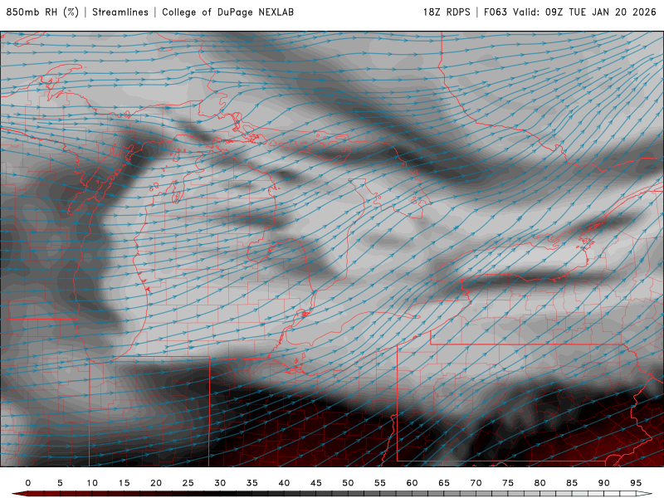Click the 90 label on the legend

pyautogui.click(x=604, y=483)
